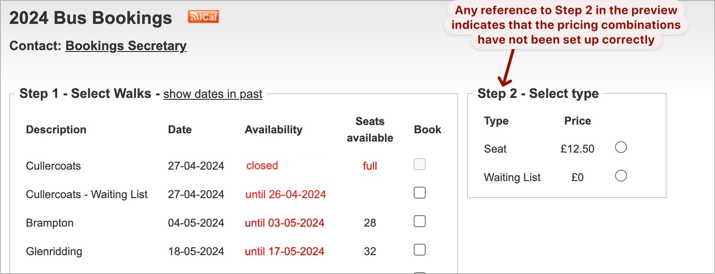Click the Step 1 - Select Walks title
Screen dimensions: 715x274
tap(85, 94)
